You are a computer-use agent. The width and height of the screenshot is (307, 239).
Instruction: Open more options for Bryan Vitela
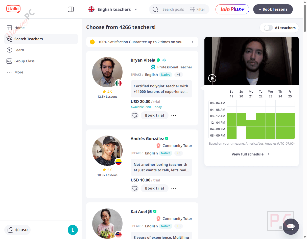174,115
